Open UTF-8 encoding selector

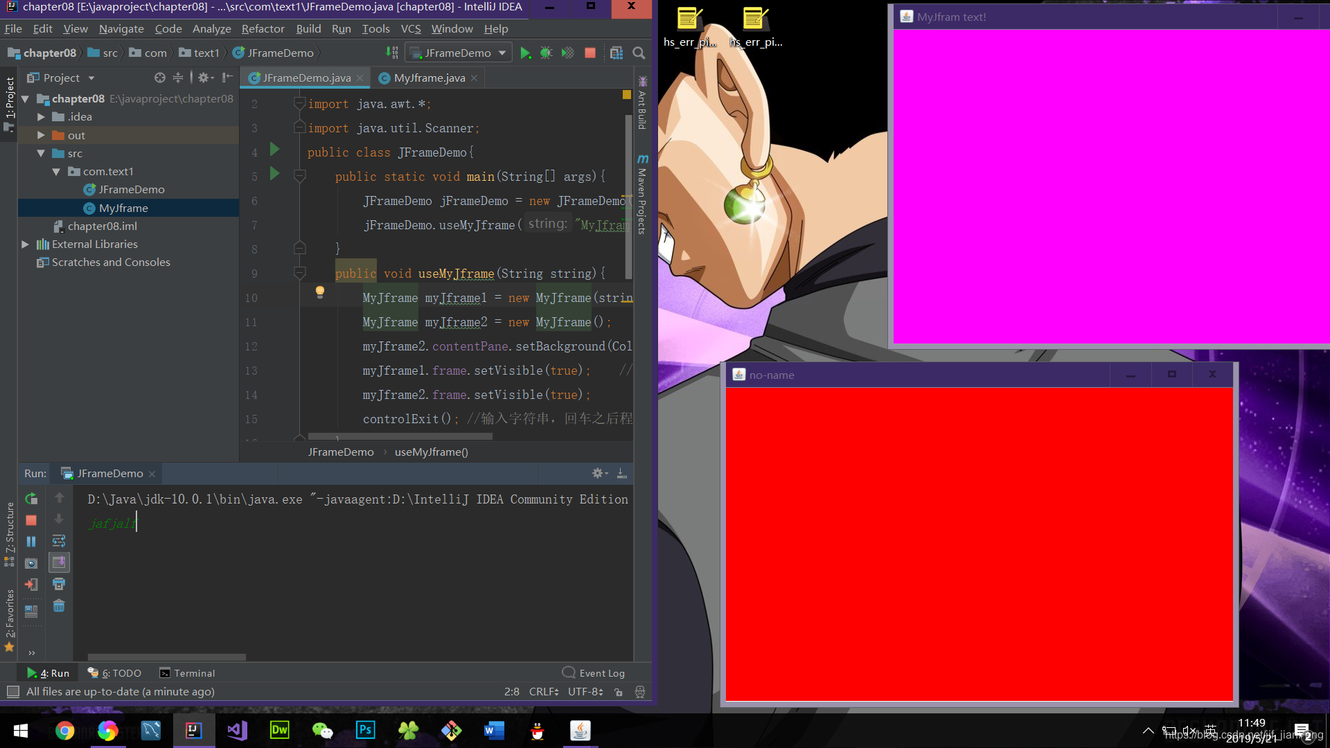(x=585, y=692)
